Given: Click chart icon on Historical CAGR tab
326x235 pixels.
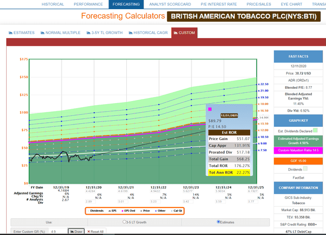Looking at the screenshot, I should (131, 33).
